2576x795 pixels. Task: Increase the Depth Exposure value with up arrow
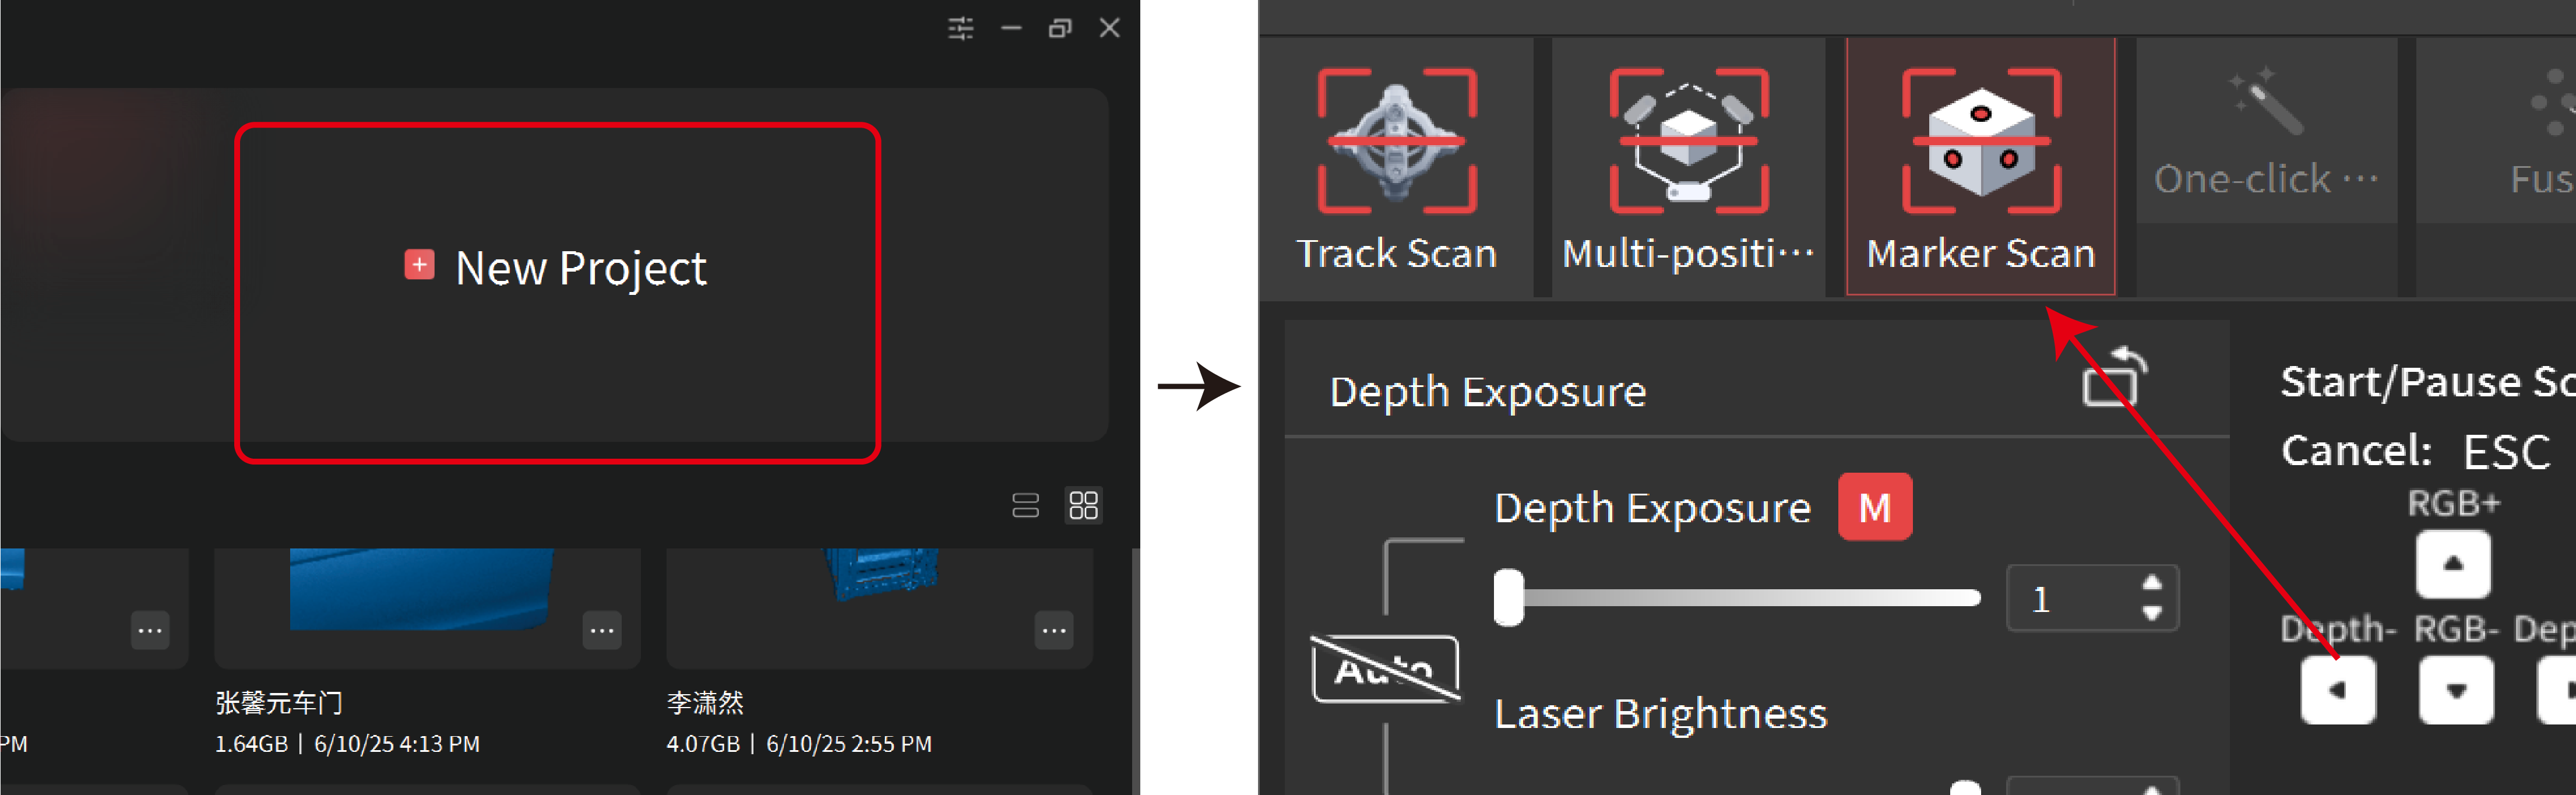(x=2152, y=583)
